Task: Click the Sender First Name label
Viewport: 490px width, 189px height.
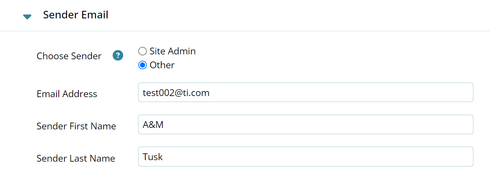Action: [76, 126]
